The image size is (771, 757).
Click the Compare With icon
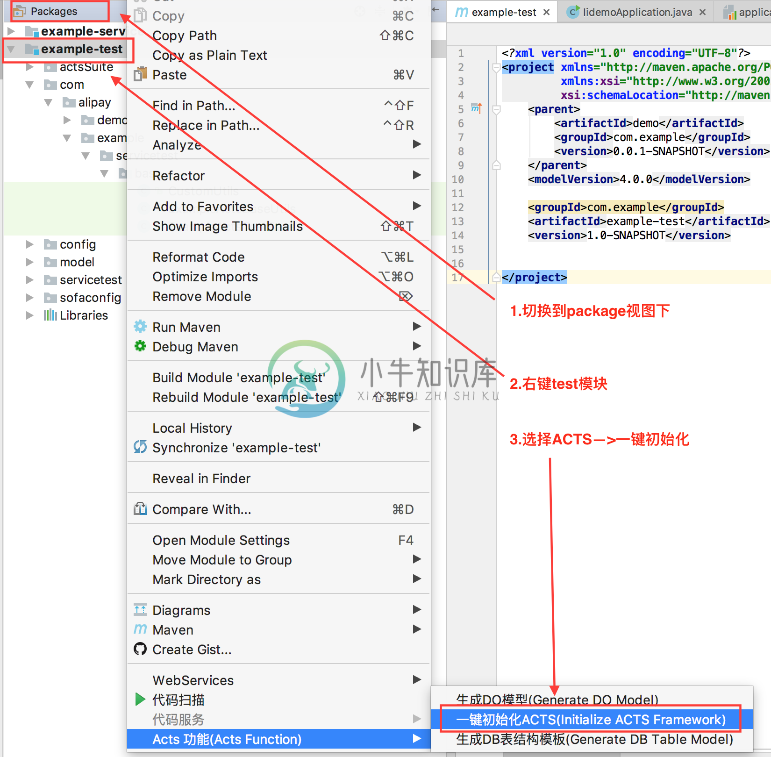(x=140, y=508)
